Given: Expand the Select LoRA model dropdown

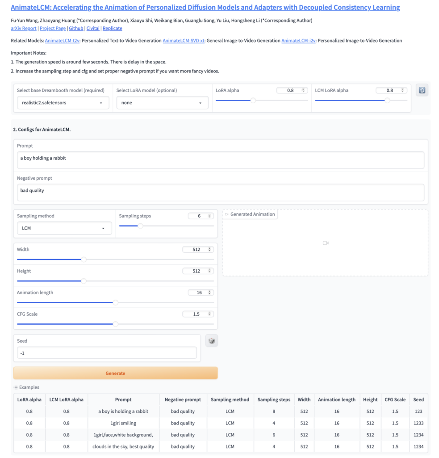Looking at the screenshot, I should (162, 103).
